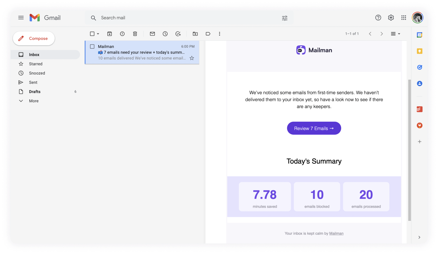The height and width of the screenshot is (254, 438).
Task: Open Google Calendar side panel icon
Action: pos(420,35)
